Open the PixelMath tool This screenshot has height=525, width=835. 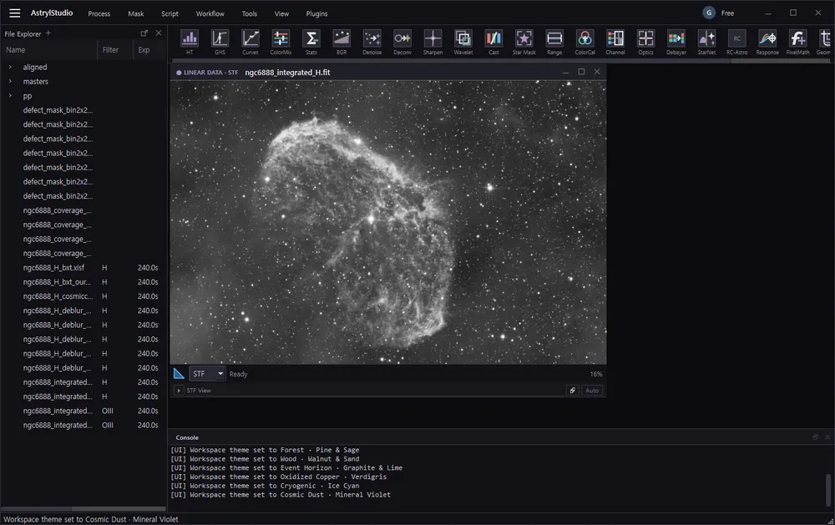pyautogui.click(x=797, y=42)
